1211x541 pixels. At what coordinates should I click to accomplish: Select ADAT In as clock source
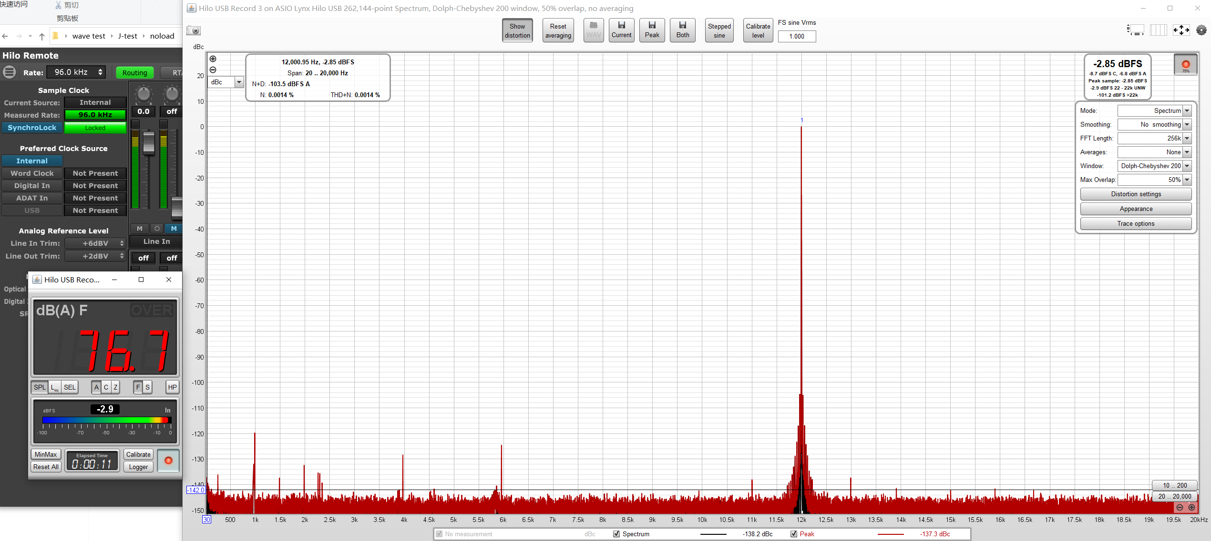[x=32, y=198]
